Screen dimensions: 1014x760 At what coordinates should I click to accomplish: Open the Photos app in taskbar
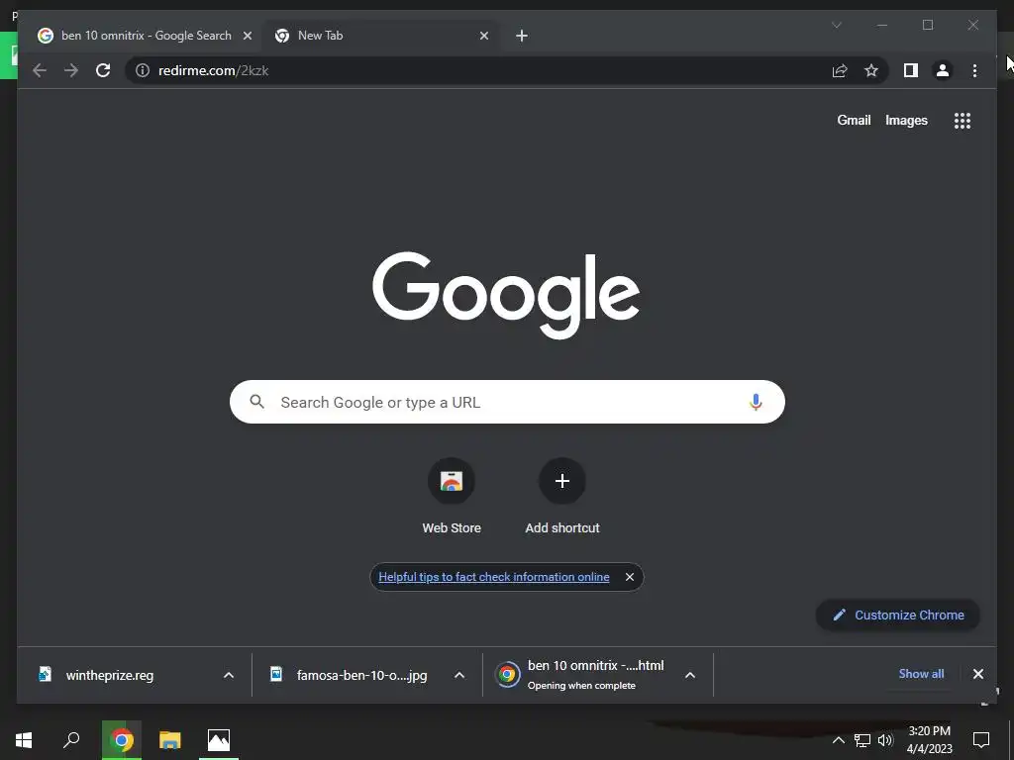pyautogui.click(x=219, y=740)
